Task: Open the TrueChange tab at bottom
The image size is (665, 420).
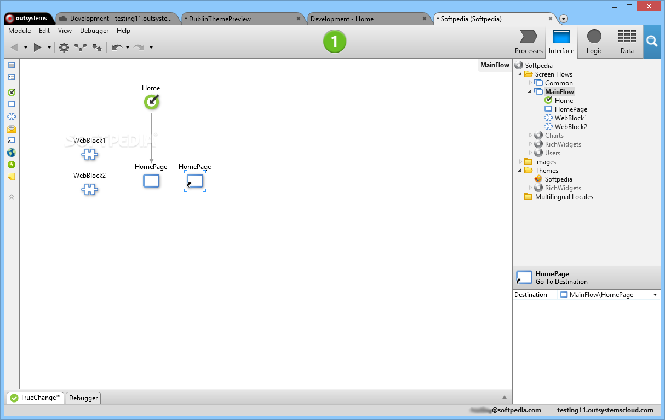Action: 35,398
